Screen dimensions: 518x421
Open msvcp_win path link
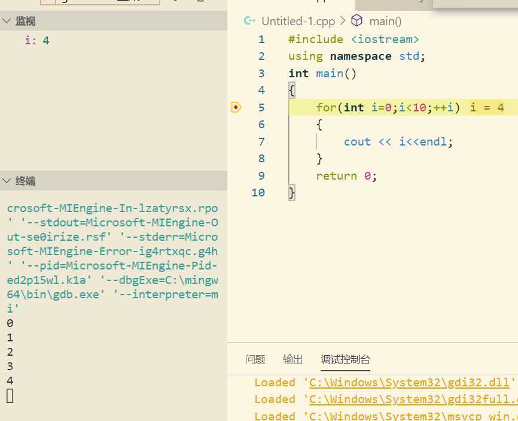(x=413, y=416)
